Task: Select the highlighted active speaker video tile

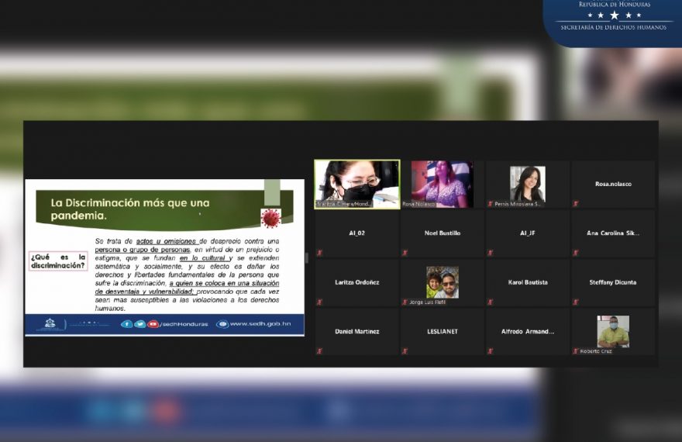Action: (x=356, y=184)
